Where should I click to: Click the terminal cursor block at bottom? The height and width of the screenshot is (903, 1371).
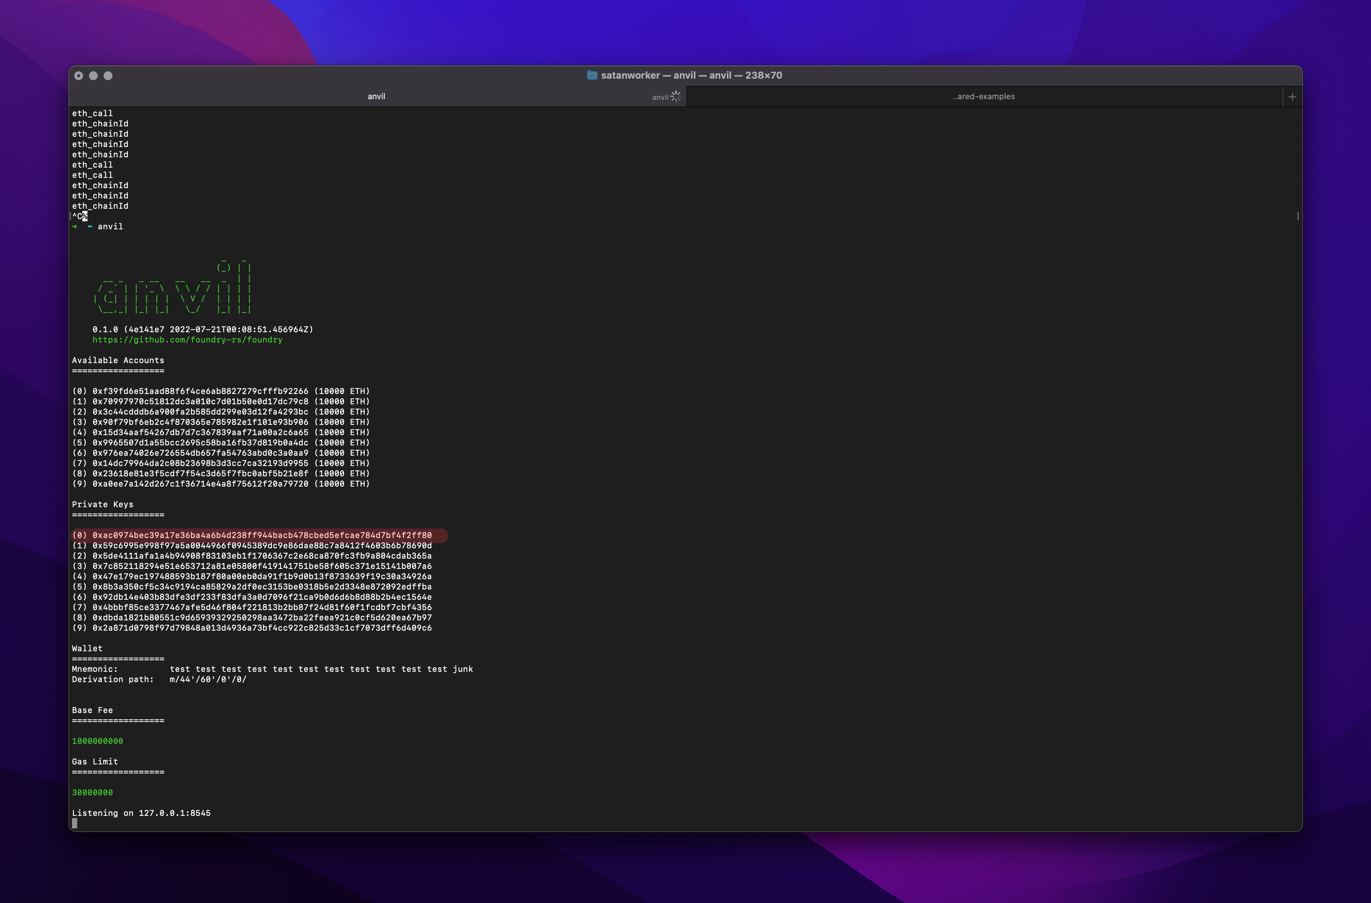[74, 824]
